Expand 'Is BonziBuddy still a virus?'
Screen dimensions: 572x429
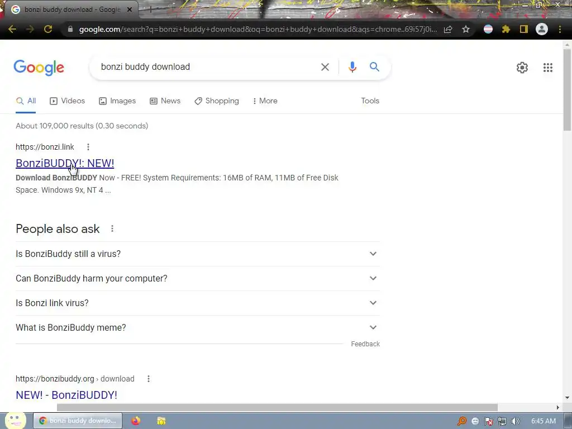click(x=197, y=254)
